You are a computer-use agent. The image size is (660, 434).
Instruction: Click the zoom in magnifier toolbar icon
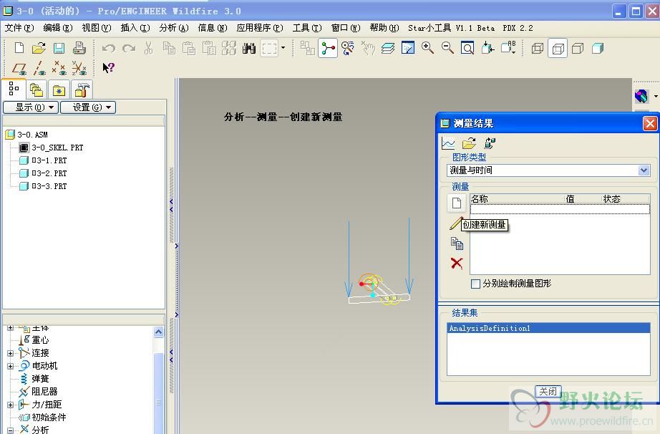[x=427, y=48]
